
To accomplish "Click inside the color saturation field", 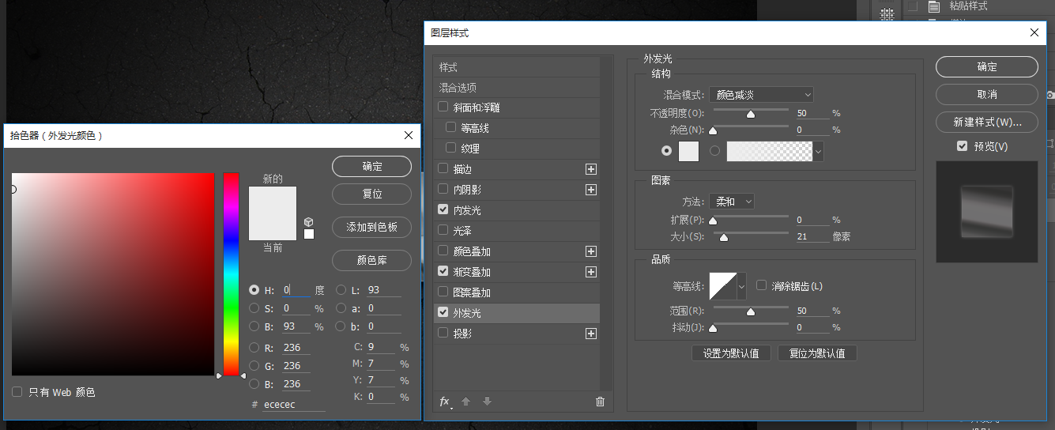I will (113, 274).
